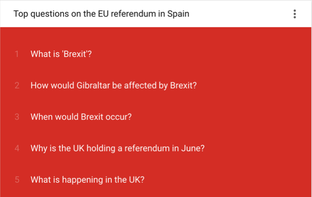312x197 pixels.
Task: Click rank number 4 in the list
Action: tap(17, 149)
